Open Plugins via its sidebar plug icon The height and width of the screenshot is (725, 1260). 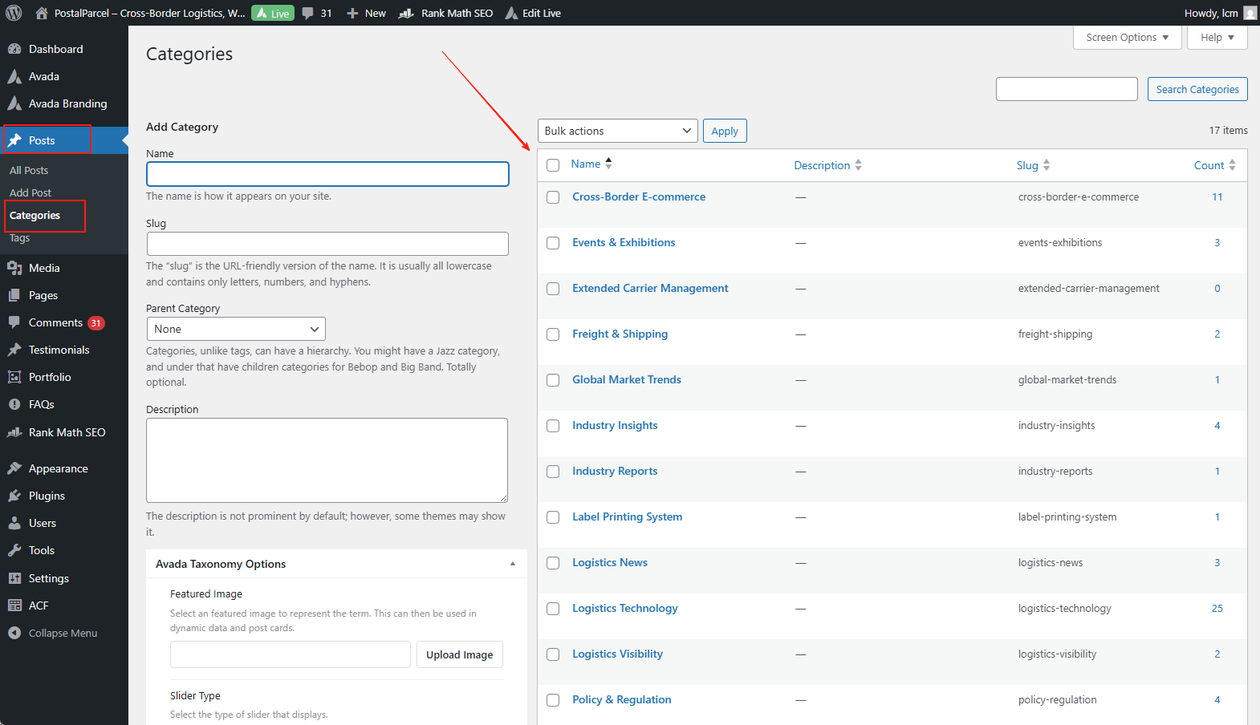pos(14,496)
